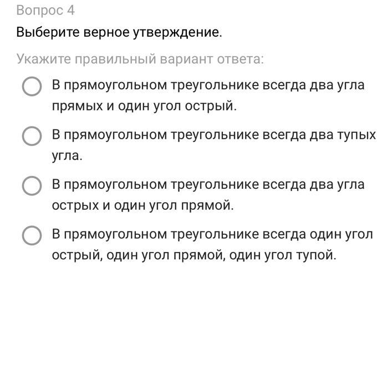The image size is (387, 388).
Task: Click line 'острый, один угол прямой, один угол тупой.'
Action: pyautogui.click(x=194, y=255)
